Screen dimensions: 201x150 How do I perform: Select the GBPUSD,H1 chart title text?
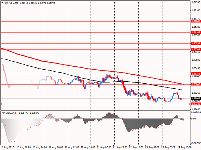tap(11, 3)
